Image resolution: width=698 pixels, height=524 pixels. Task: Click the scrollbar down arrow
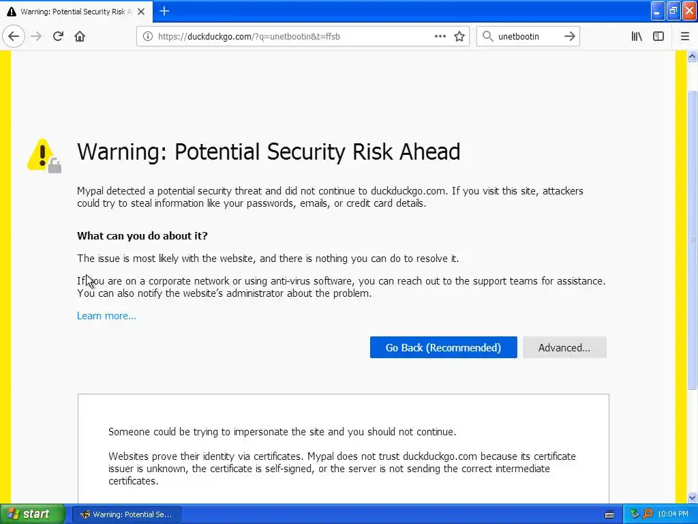[x=693, y=497]
